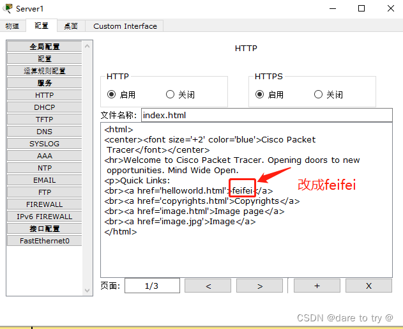403x329 pixels.
Task: Click the '<p>Quick Links:' line
Action: coord(137,180)
